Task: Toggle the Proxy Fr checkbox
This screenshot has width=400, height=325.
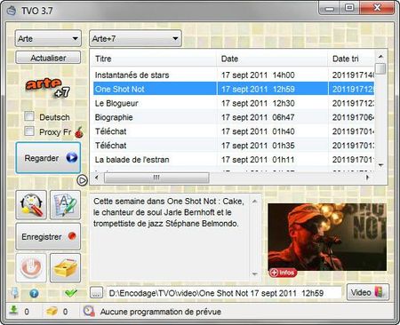Action: [x=29, y=131]
